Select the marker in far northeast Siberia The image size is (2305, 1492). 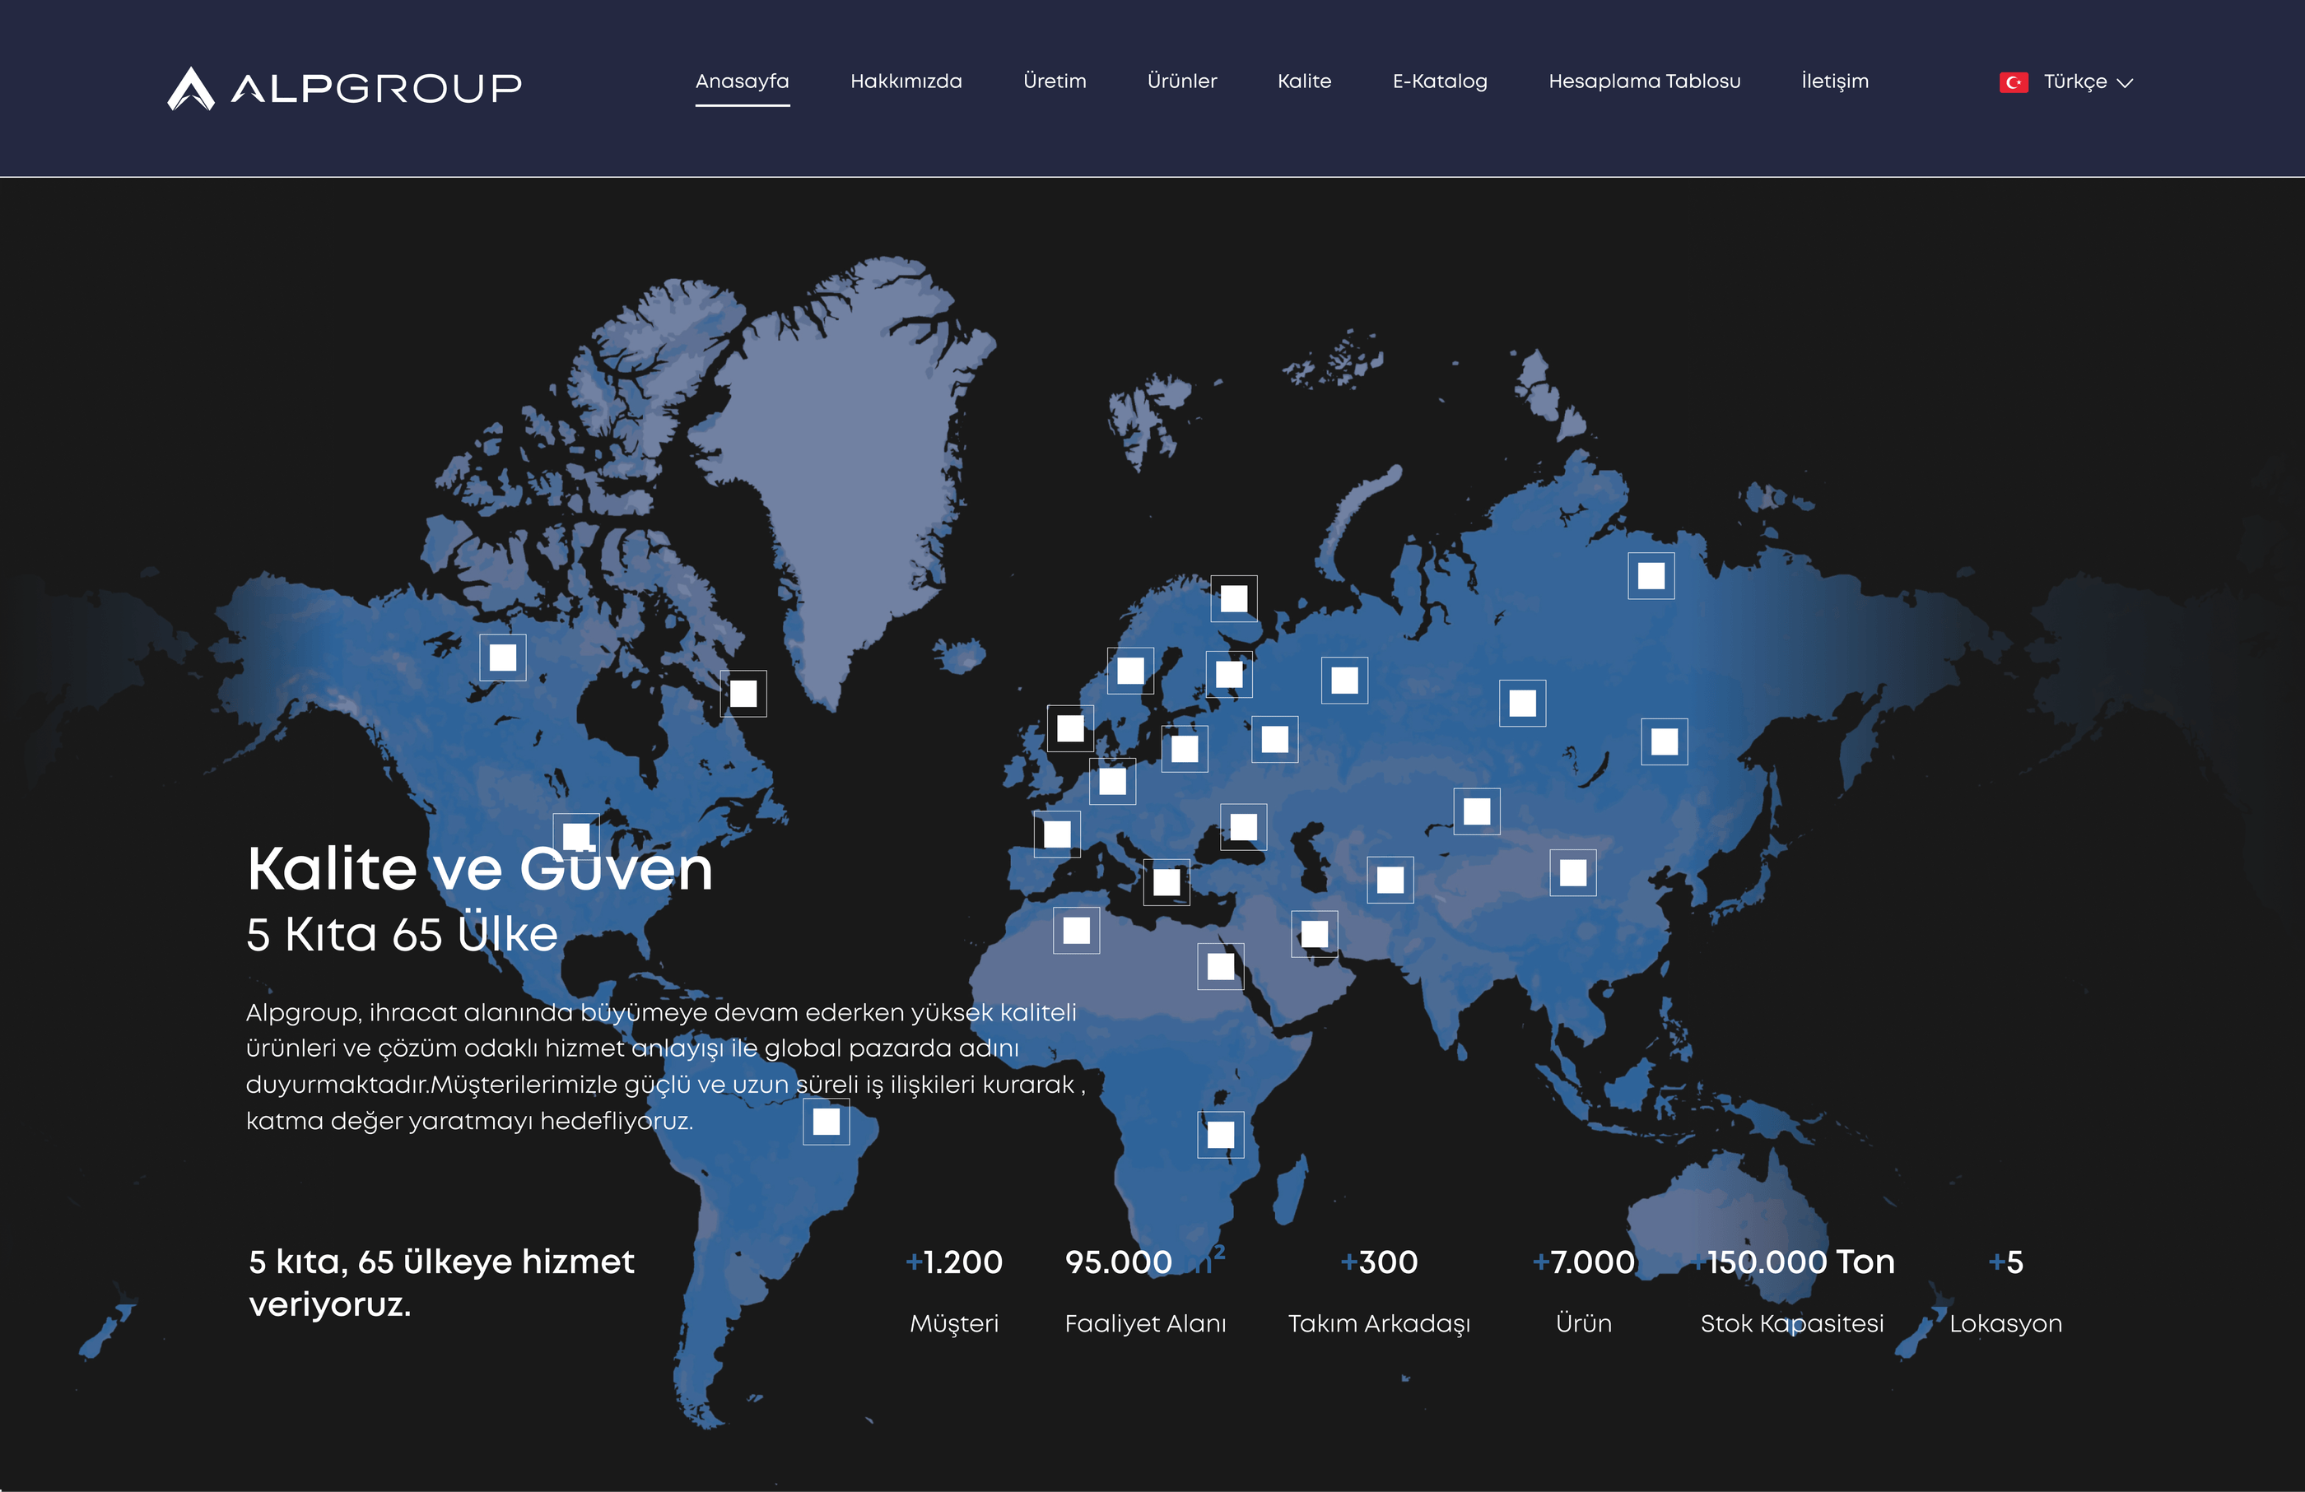point(1651,575)
